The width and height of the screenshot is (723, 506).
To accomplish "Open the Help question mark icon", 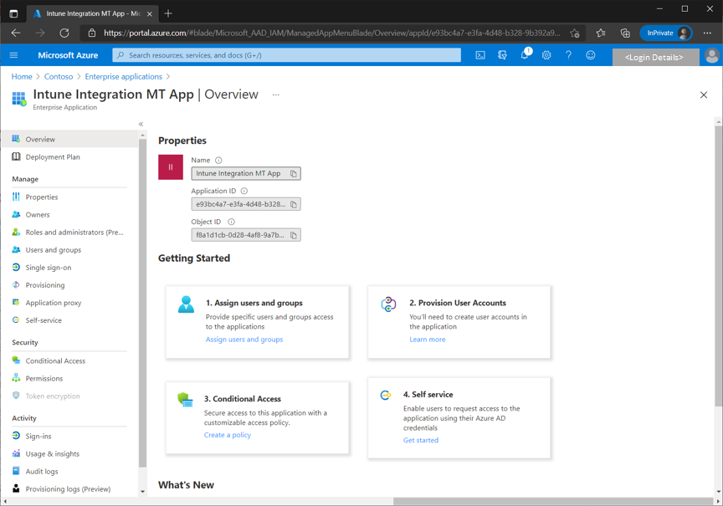I will tap(568, 55).
